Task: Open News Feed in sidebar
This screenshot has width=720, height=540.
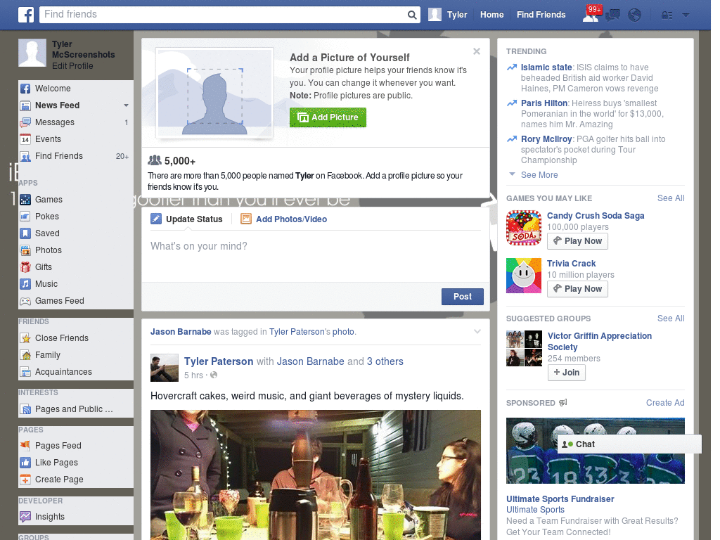Action: 57,105
